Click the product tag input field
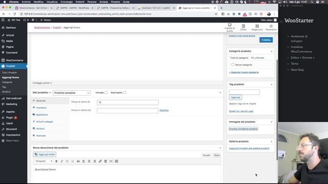This screenshot has height=184, width=328. 244,92
